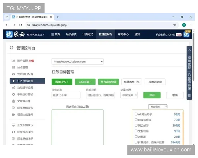Viewport: 198px width, 158px height.
Task: Open 计费方式 in top navigation
Action: tap(88, 34)
